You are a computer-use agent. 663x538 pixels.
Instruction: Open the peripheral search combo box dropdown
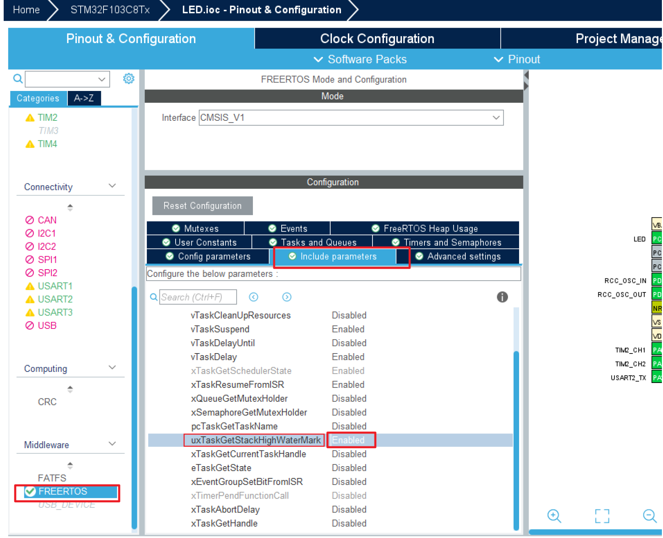102,79
